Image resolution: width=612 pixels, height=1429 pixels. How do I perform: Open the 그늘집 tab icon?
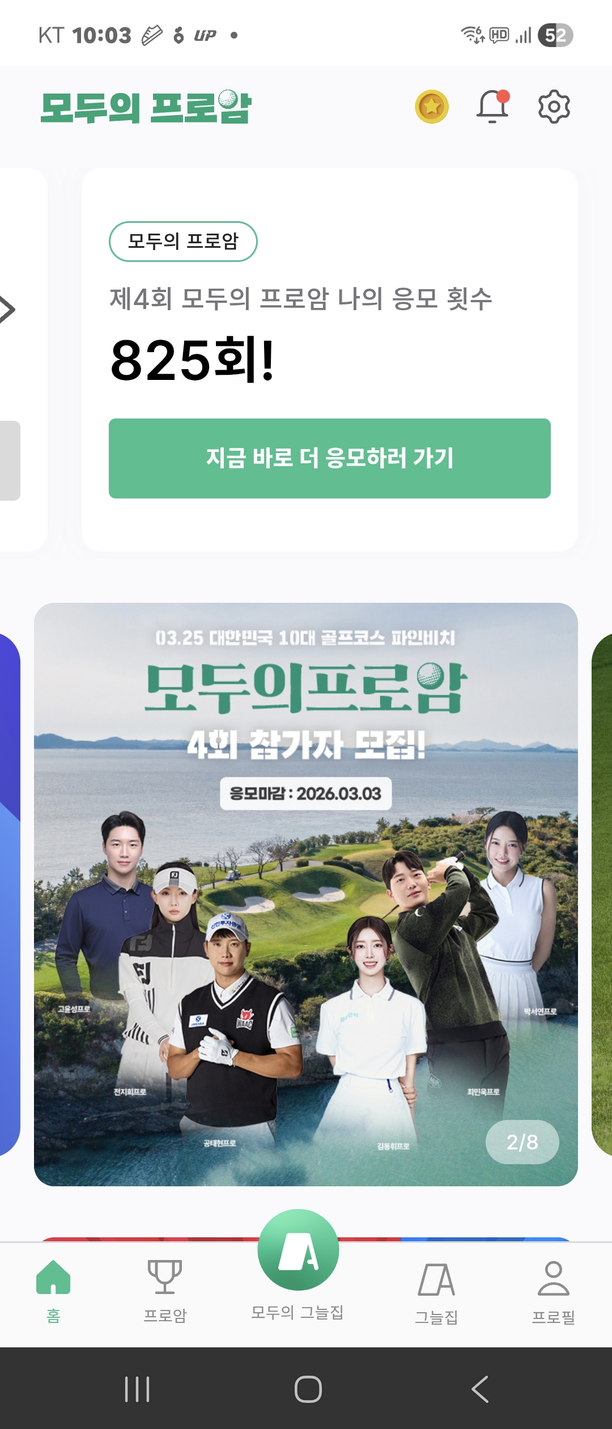[x=436, y=1279]
